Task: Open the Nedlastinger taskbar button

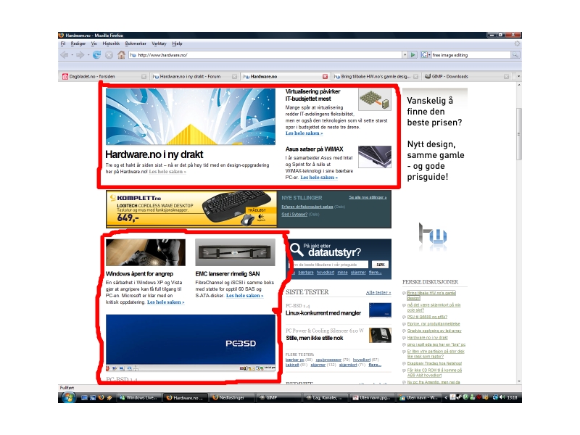Action: [x=232, y=397]
